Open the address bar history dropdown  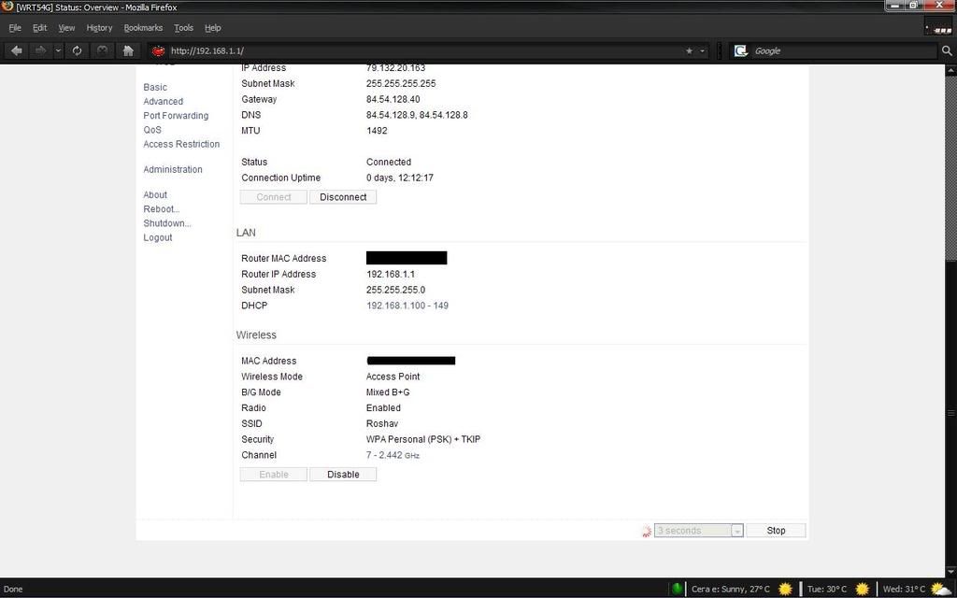[x=704, y=50]
